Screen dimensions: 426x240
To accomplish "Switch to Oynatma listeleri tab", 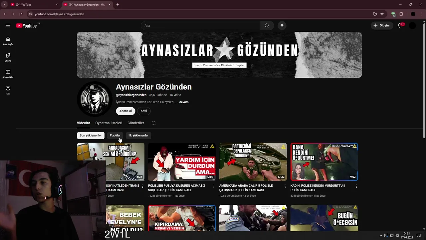I will pyautogui.click(x=109, y=123).
